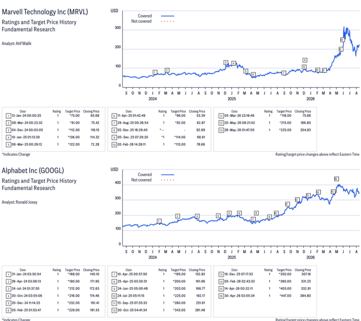Screen dimensions: 361x321
Task: Select Marvell table date 02-Feb-26 14:28:11
Action: [132, 144]
